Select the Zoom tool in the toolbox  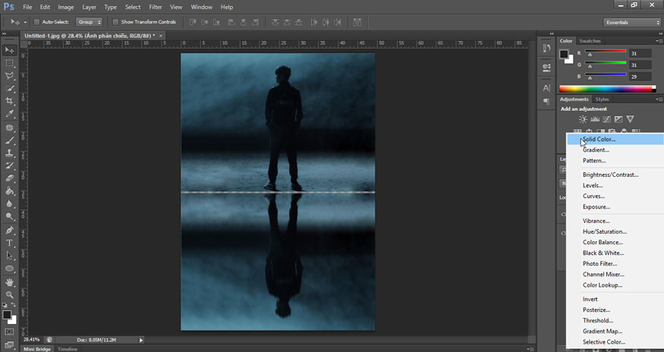tap(9, 295)
